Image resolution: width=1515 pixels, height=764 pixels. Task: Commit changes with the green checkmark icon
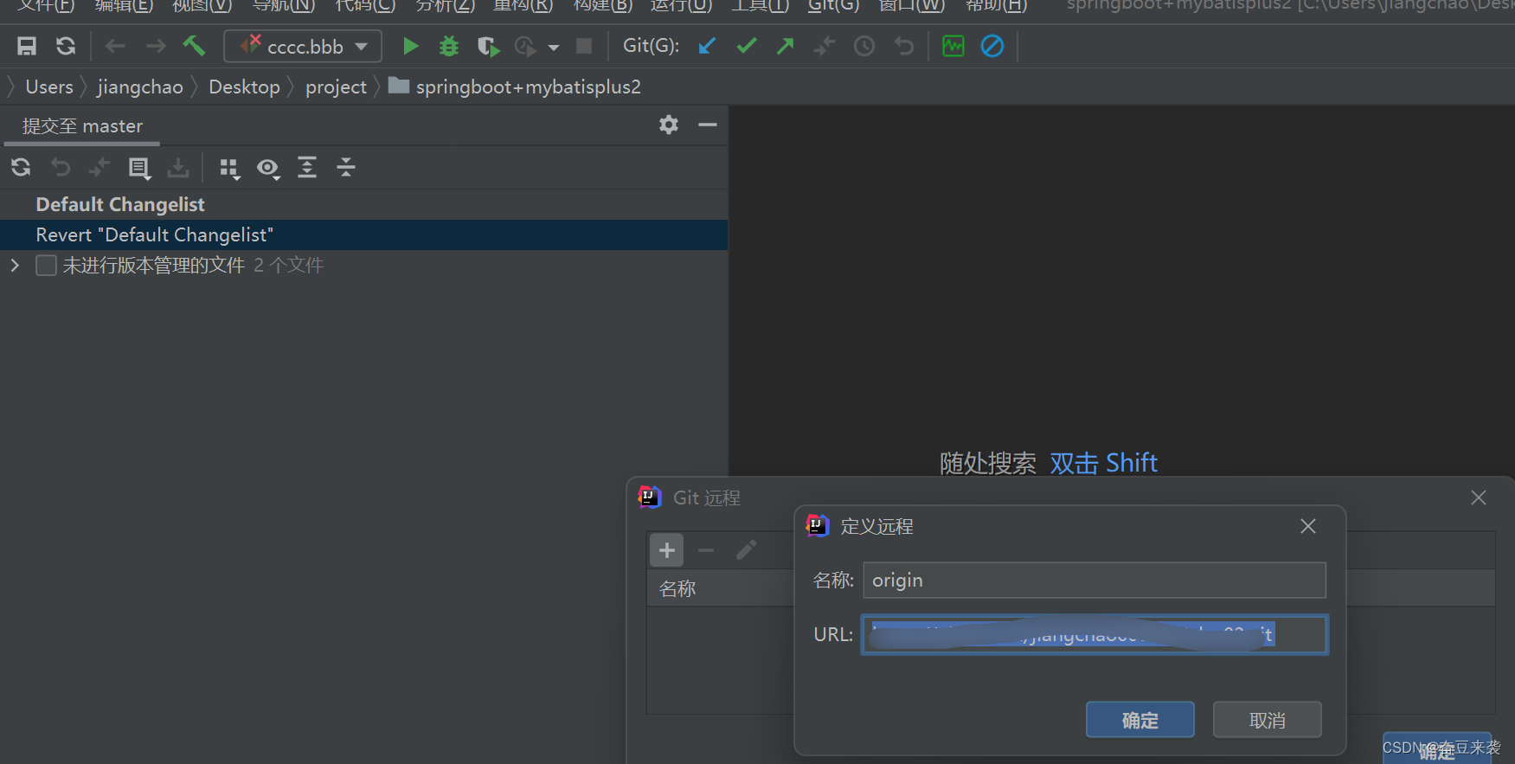(747, 46)
